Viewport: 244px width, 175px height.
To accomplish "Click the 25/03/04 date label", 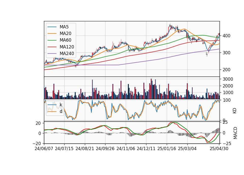I will click(x=187, y=149).
